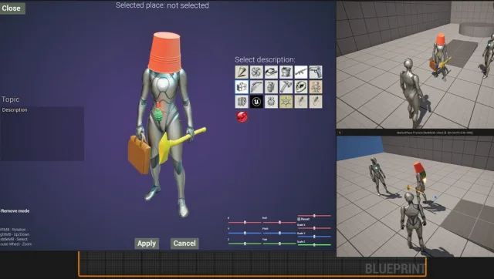
Task: Close the customization panel with Close
Action: coord(12,8)
